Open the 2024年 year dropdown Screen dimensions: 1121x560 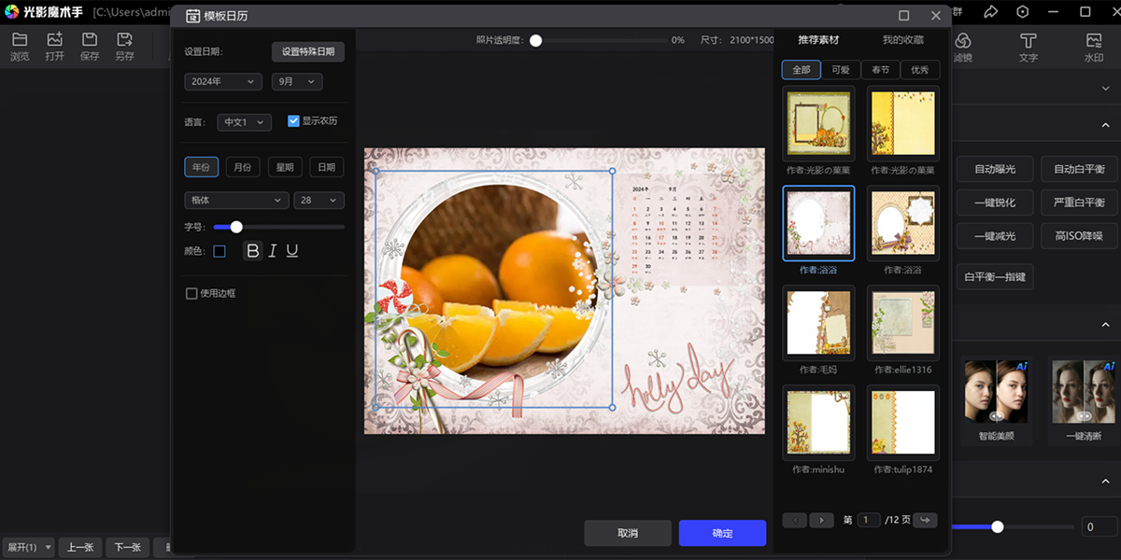[223, 82]
